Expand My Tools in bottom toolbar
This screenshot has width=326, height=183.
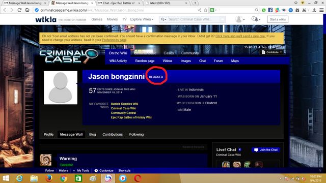(x=81, y=171)
